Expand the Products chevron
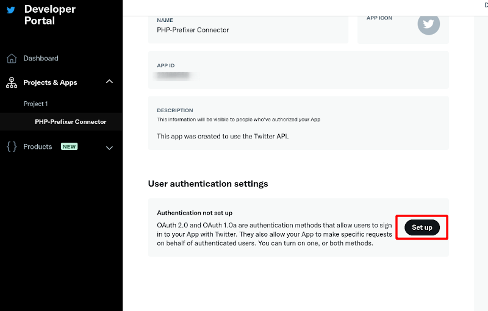Screen dimensions: 488x311 (x=109, y=148)
